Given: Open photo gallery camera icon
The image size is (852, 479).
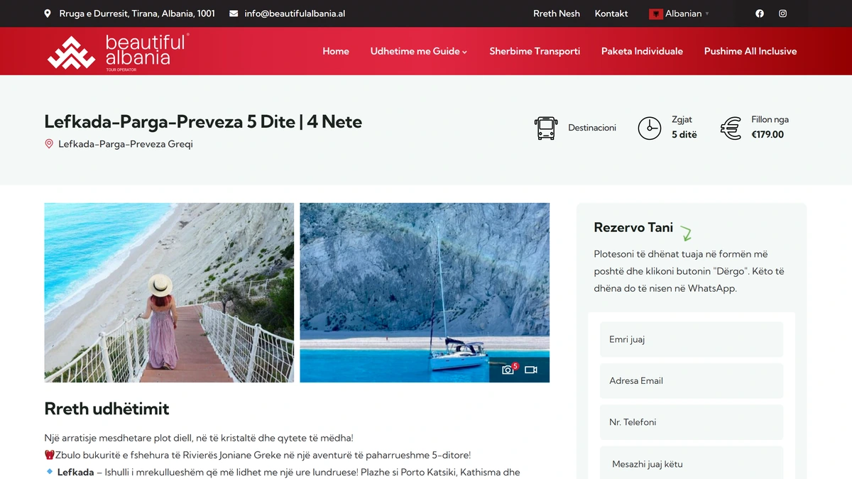Looking at the screenshot, I should (508, 370).
